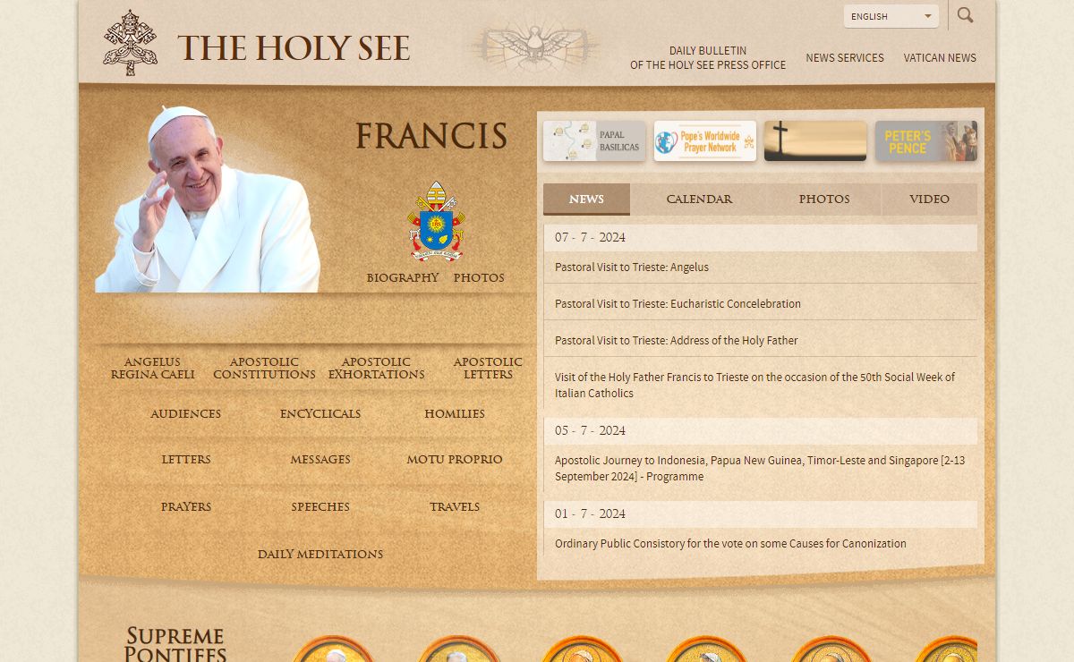Open Photos link under coat of arms

479,278
